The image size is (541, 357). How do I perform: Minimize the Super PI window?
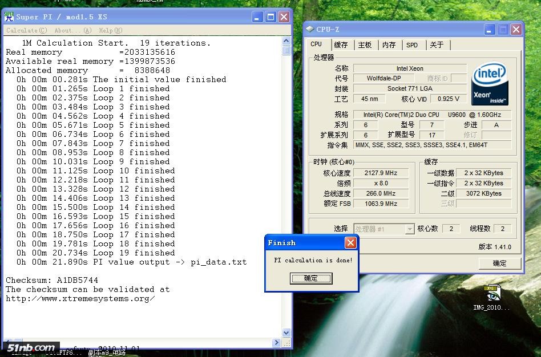coord(257,17)
